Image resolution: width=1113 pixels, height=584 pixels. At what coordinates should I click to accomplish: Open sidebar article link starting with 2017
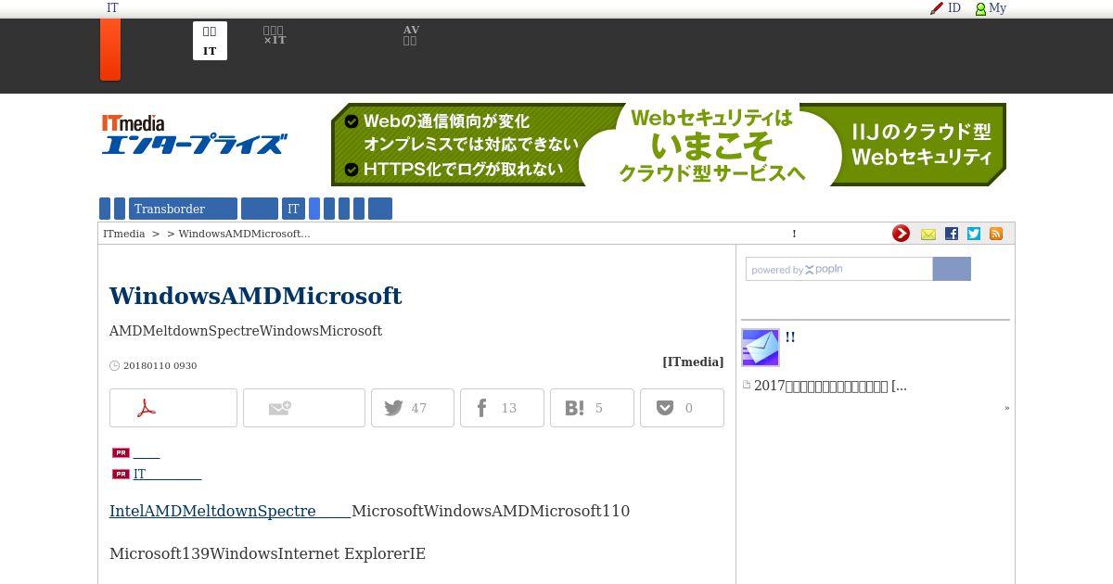(830, 386)
